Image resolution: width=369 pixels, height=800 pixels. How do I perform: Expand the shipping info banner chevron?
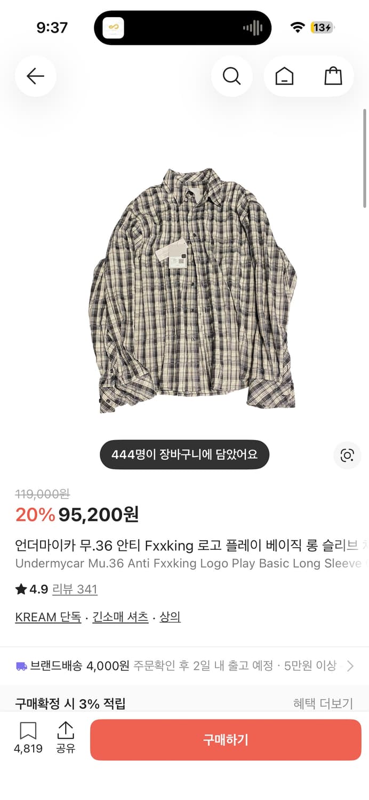pos(350,666)
